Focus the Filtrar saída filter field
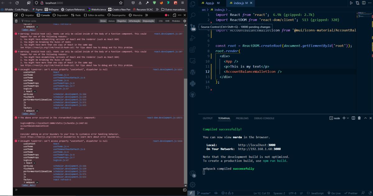This screenshot has width=373, height=196. [x=59, y=21]
